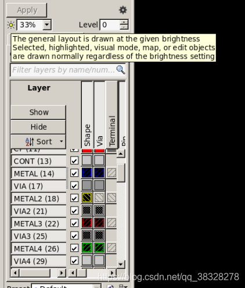Click the brightness sun icon
245x288 pixels.
point(11,25)
